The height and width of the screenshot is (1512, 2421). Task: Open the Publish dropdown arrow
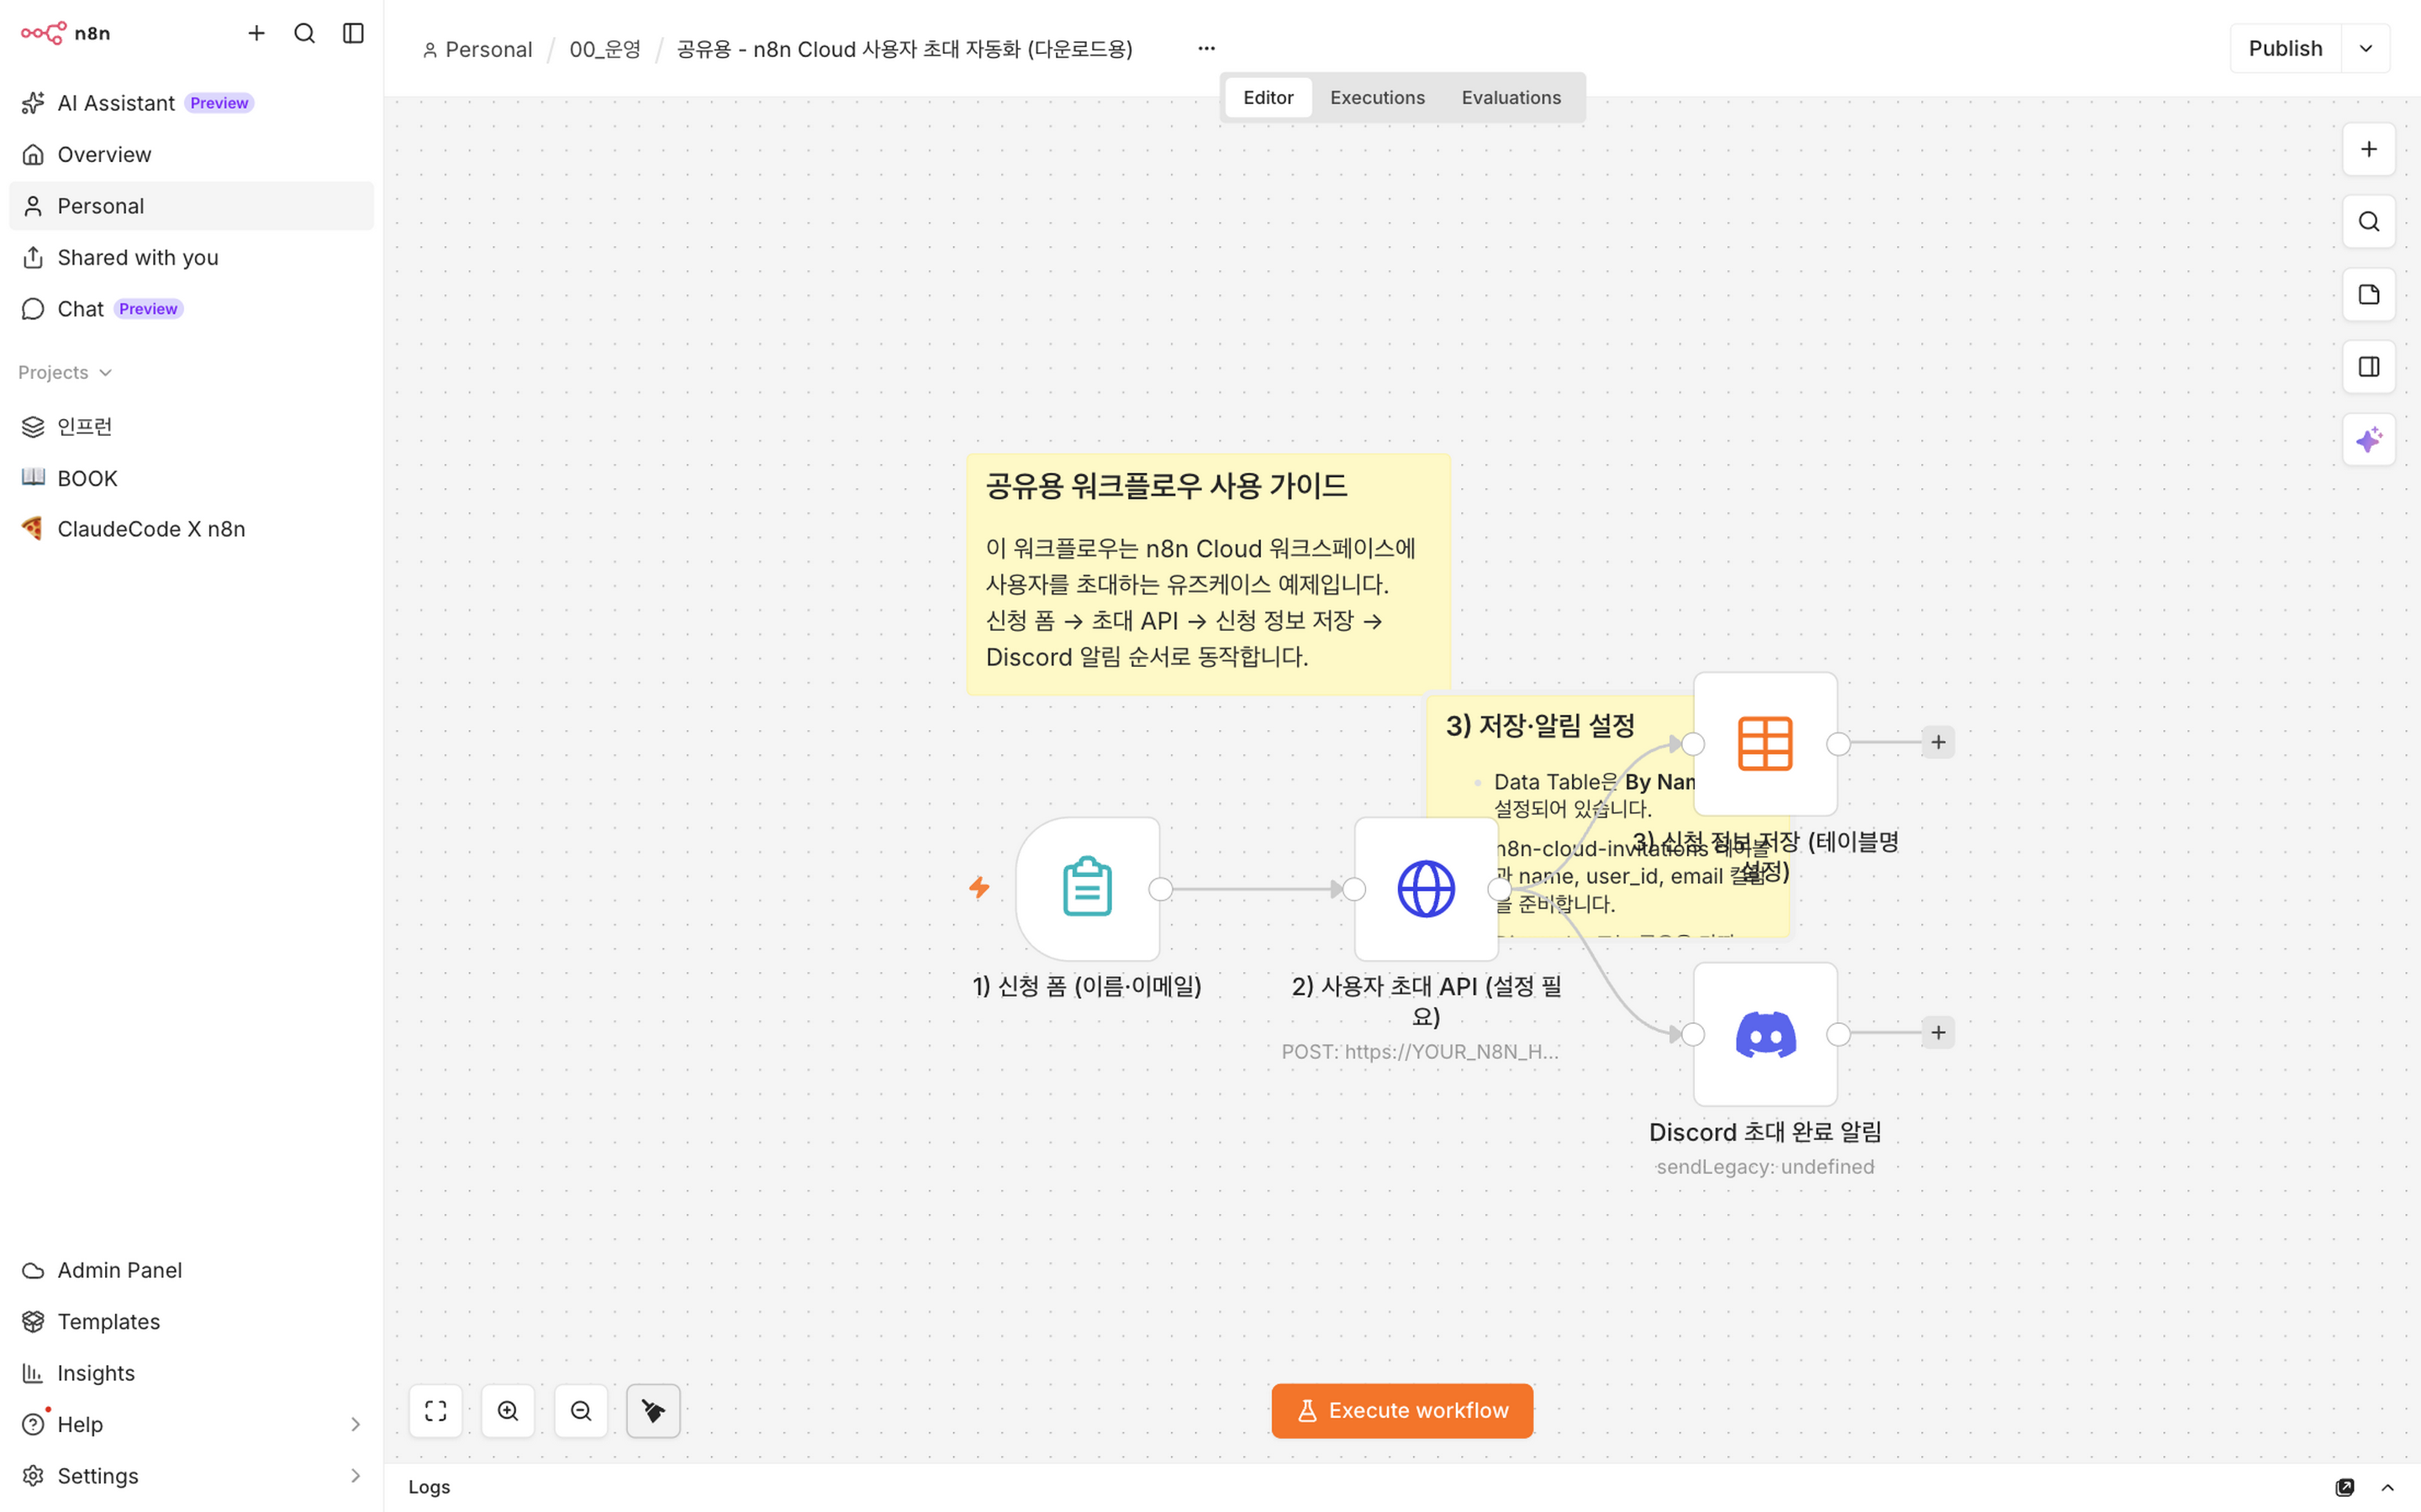coord(2366,48)
